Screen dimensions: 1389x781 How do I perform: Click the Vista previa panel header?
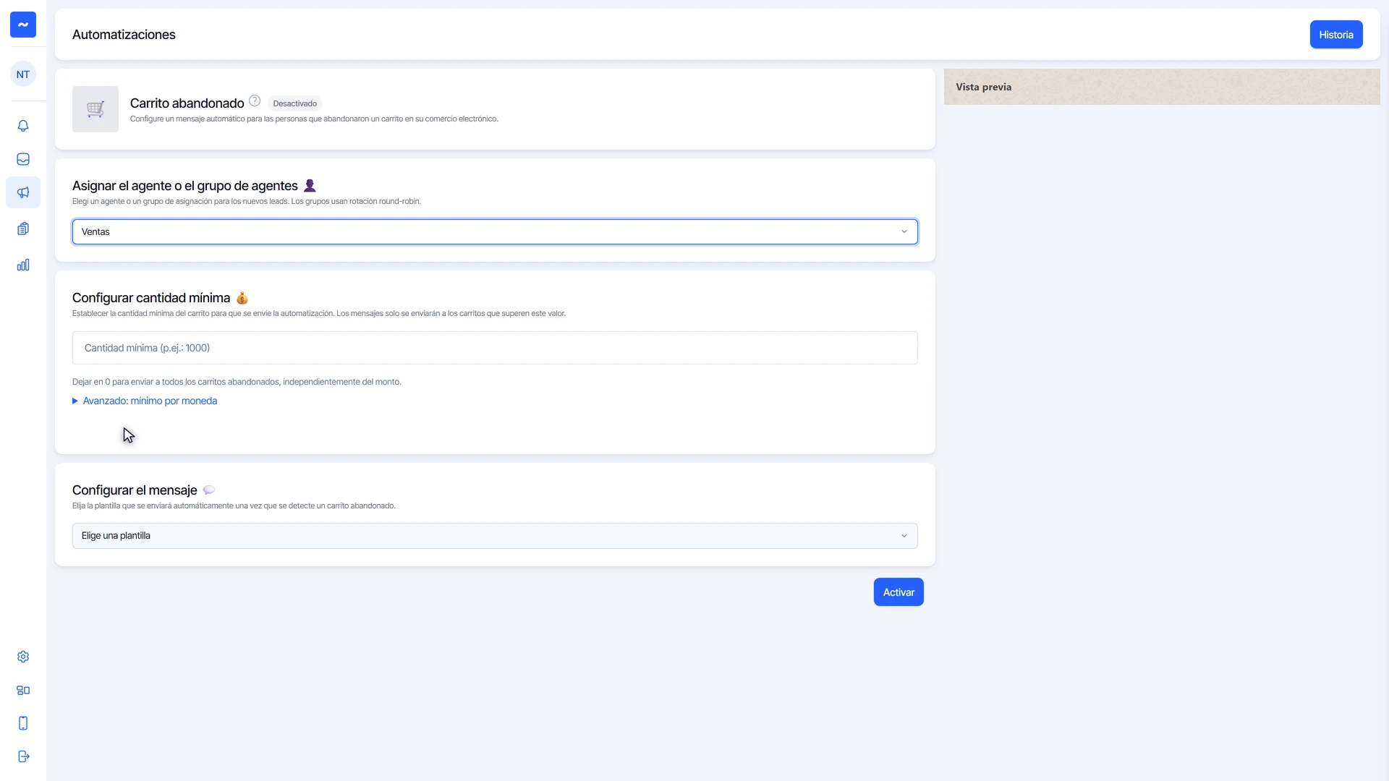click(1162, 87)
